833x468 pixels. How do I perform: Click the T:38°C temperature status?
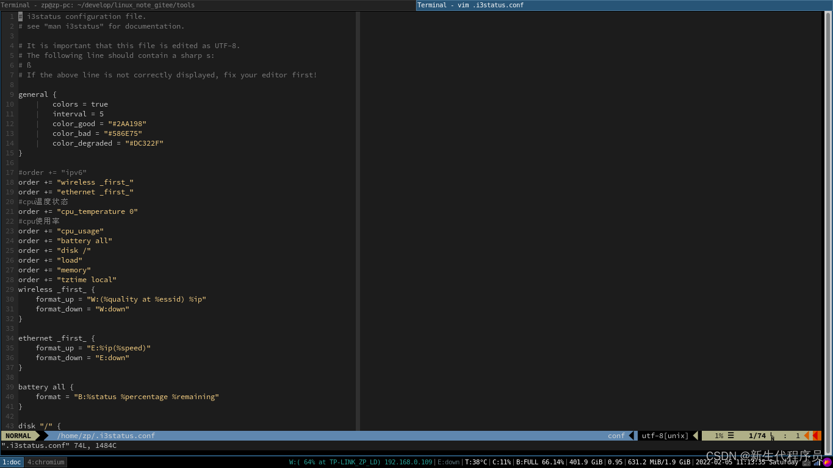coord(476,462)
